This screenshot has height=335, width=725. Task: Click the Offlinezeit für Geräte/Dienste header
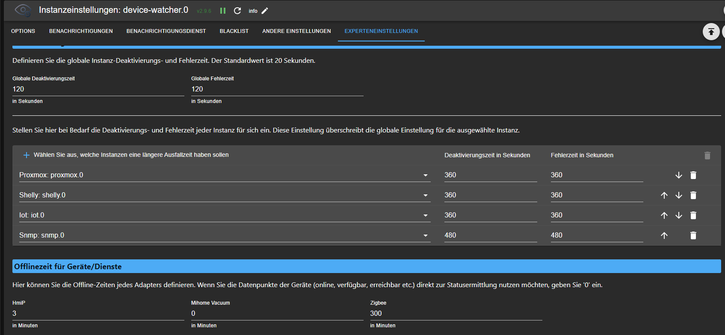click(x=367, y=266)
